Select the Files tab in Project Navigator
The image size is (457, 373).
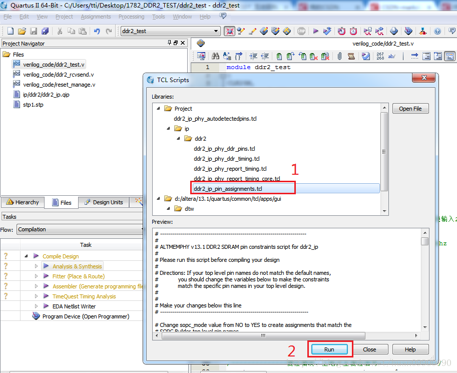pos(62,202)
